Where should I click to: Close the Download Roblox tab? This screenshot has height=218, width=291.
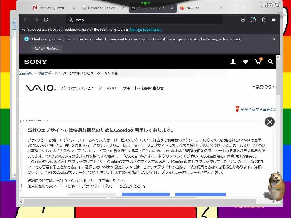(123, 8)
